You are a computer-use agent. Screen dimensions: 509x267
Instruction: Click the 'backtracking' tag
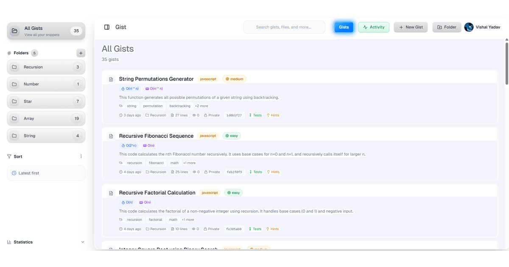(180, 106)
